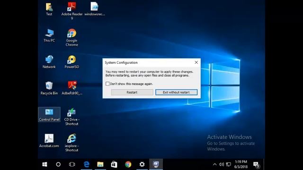Open Chrome from the taskbar
303x170 pixels.
click(x=128, y=164)
